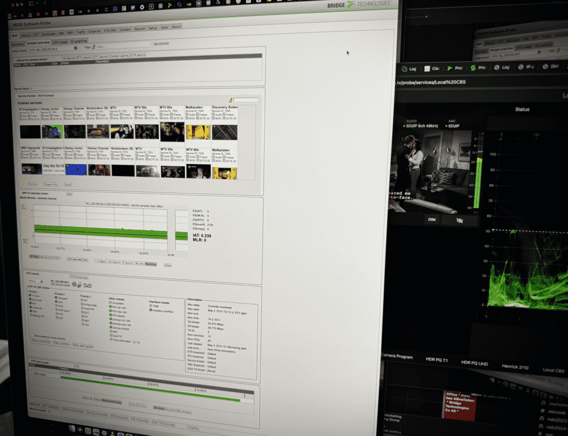Click the DIM button in right window
This screenshot has height=436, width=568.
432,220
